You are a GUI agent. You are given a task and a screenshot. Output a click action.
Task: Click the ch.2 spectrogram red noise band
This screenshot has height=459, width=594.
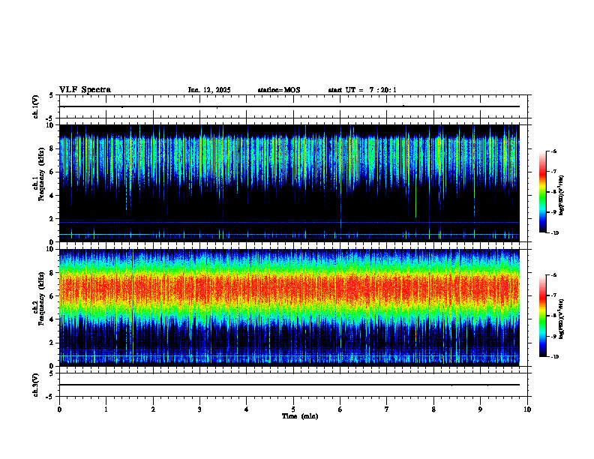point(289,289)
